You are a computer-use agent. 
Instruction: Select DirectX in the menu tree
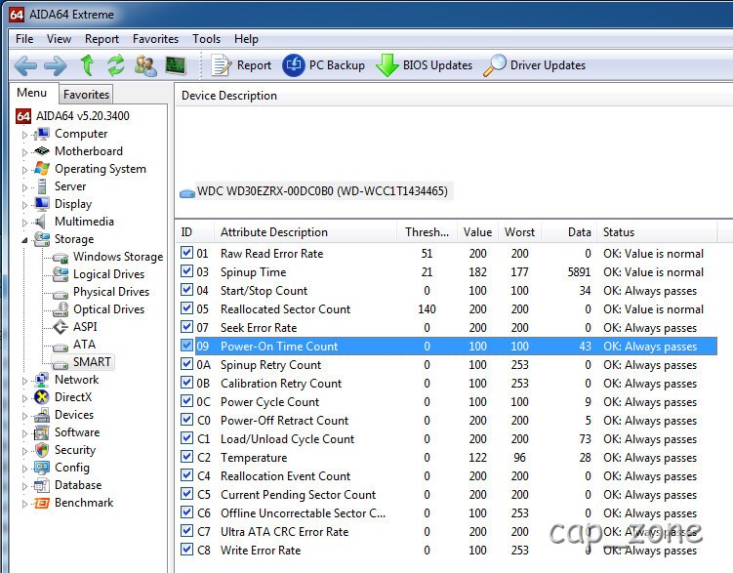73,397
